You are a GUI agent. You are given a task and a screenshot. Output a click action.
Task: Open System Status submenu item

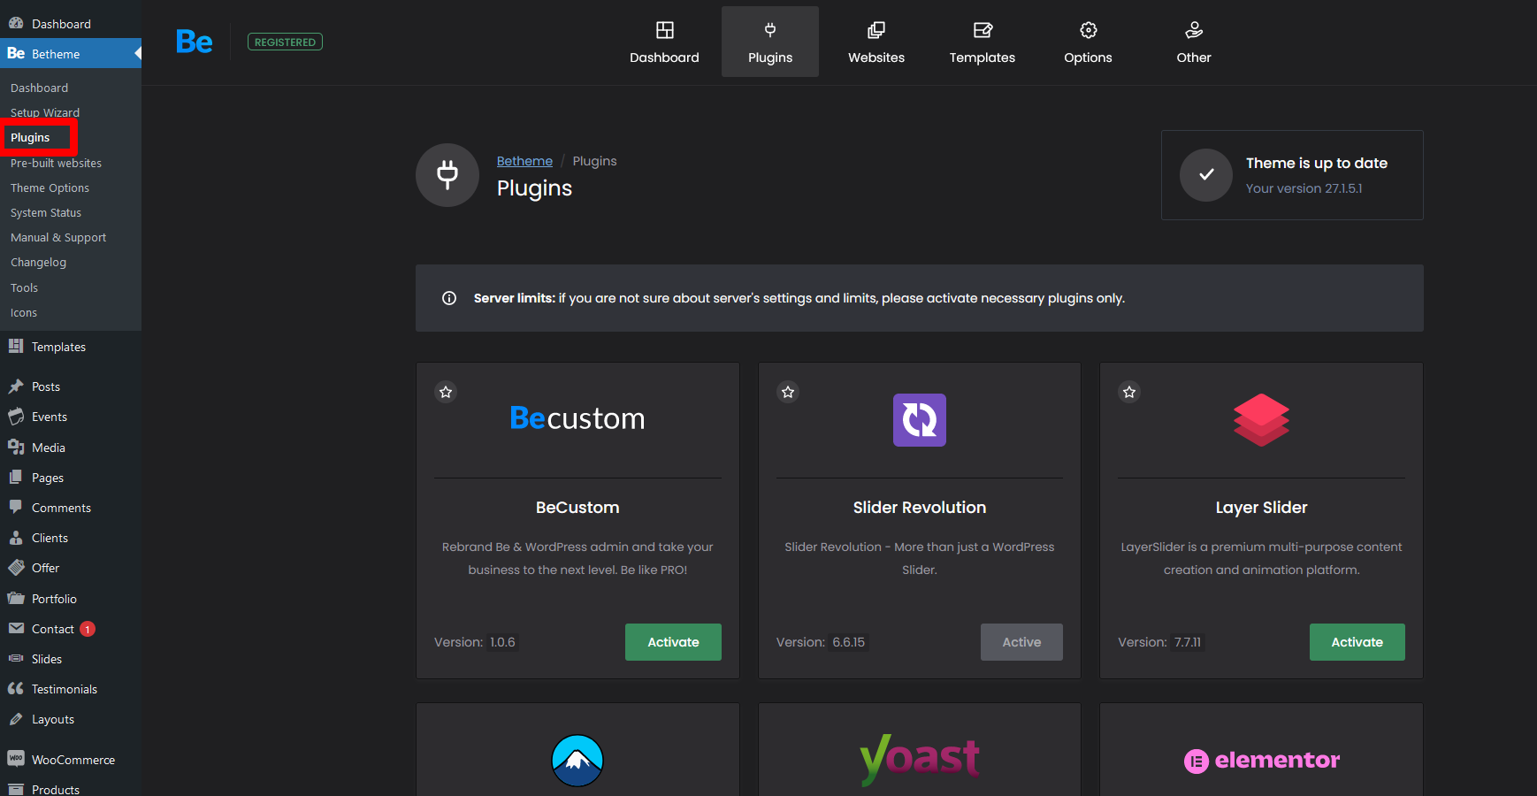46,213
